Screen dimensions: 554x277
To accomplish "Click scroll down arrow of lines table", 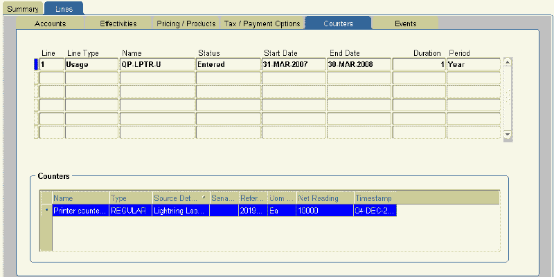I will click(508, 134).
